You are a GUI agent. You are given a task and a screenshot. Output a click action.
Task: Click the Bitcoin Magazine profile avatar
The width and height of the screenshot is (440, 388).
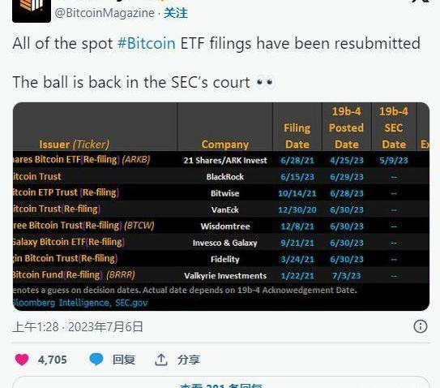32,11
